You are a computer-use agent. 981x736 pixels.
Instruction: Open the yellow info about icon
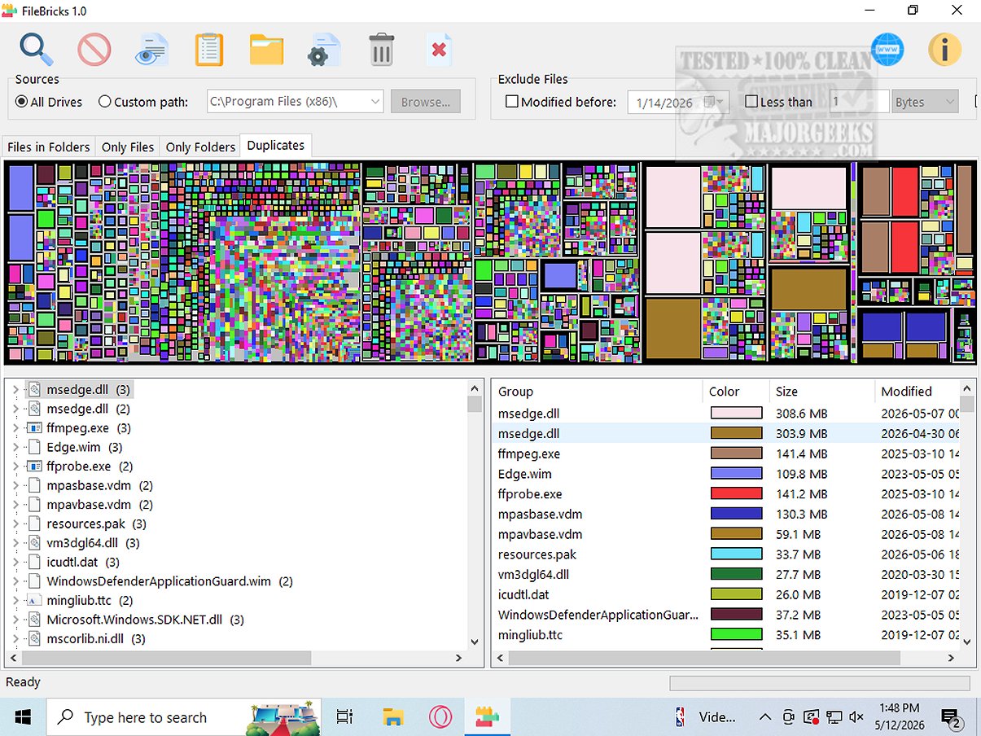[x=944, y=50]
